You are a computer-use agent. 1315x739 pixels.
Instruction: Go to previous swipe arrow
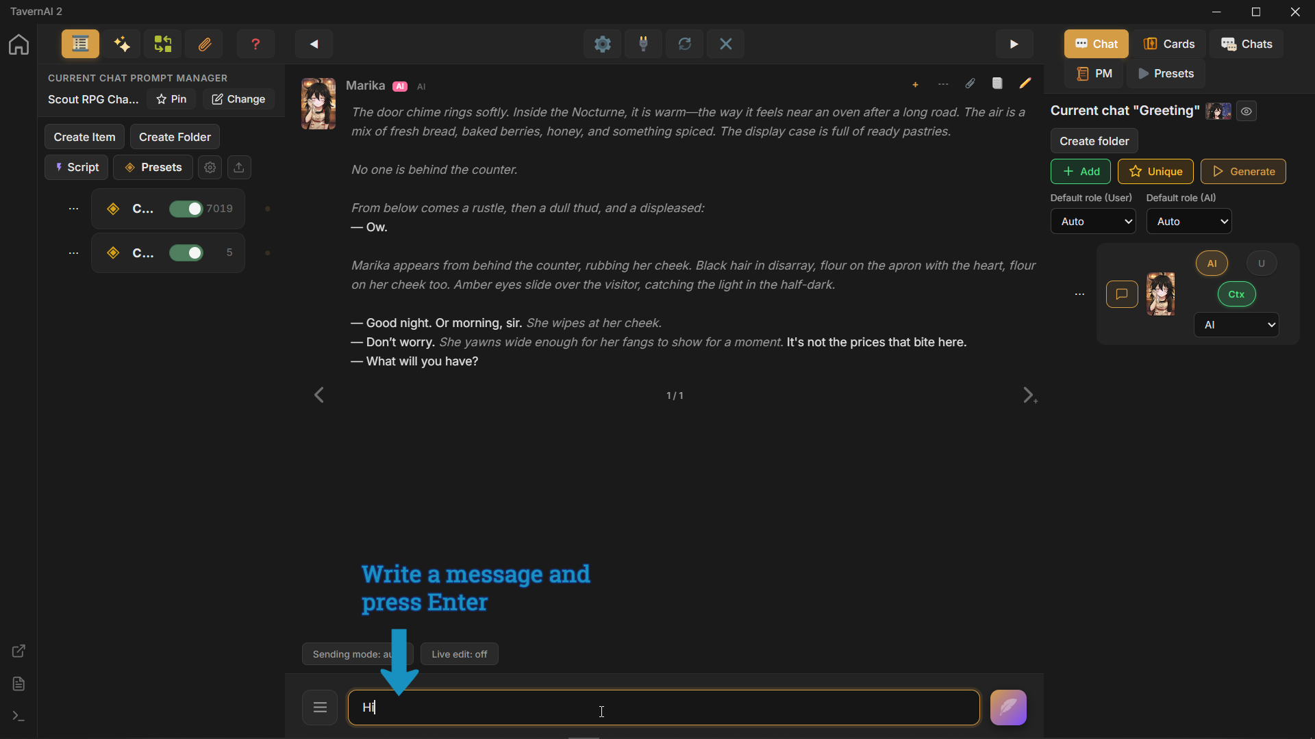tap(318, 395)
